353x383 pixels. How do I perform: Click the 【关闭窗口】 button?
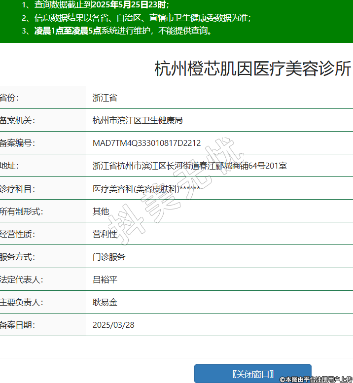click(252, 374)
